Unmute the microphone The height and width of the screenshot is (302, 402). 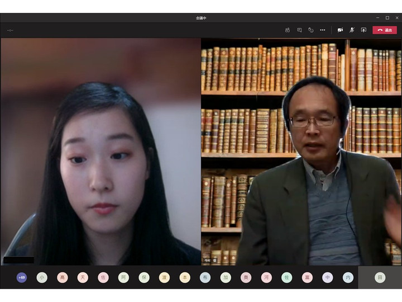click(x=352, y=30)
